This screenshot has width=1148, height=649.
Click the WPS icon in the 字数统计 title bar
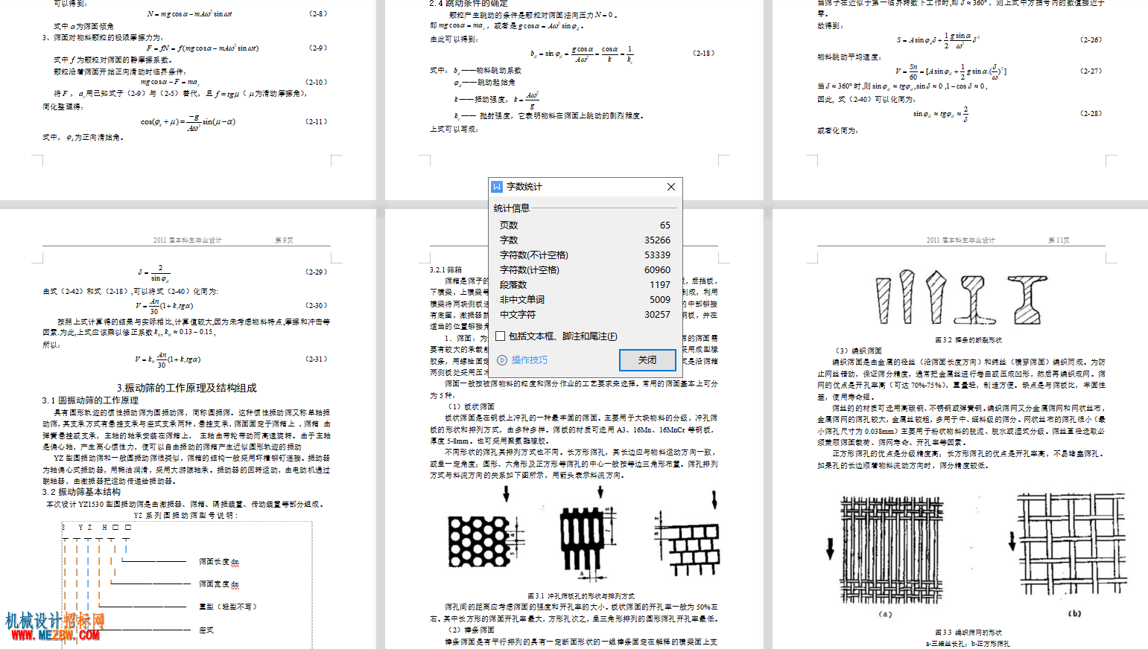(497, 187)
